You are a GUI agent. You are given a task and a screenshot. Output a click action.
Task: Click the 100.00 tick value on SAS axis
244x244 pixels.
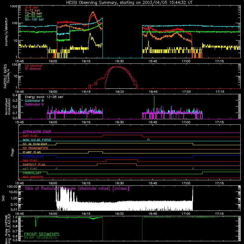13,186
